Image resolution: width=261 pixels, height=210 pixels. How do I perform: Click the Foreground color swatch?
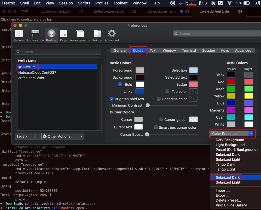(140, 70)
